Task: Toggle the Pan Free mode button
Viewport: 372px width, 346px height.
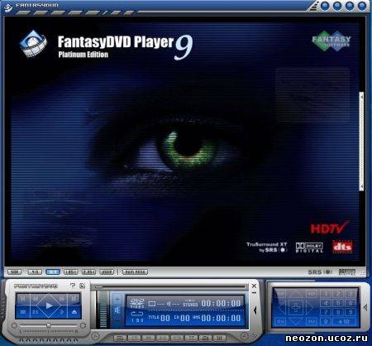Action: [135, 272]
